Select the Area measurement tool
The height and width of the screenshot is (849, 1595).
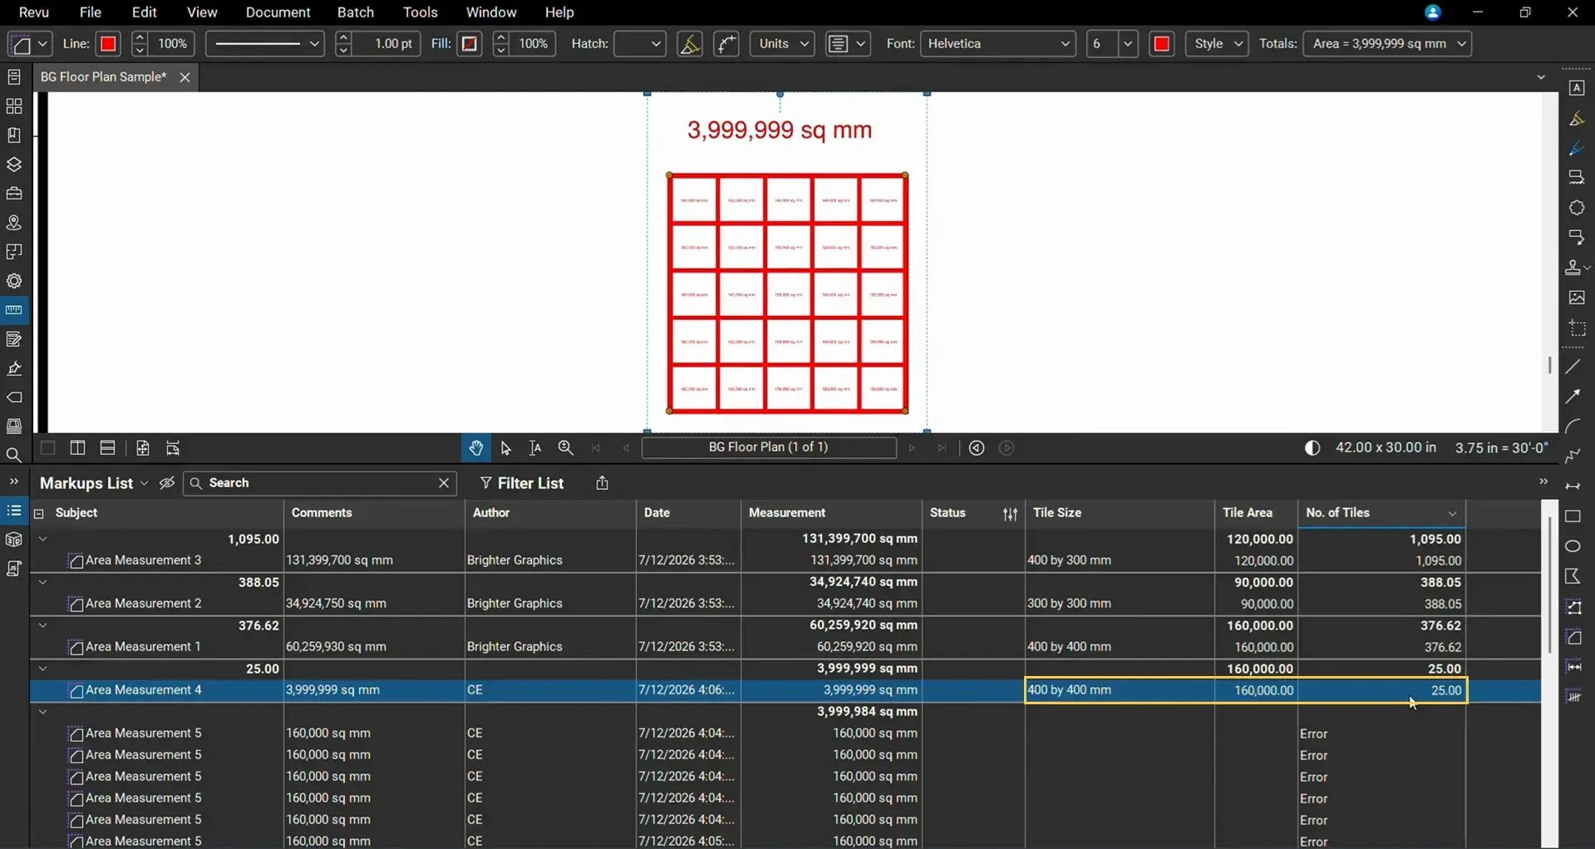pos(1573,637)
